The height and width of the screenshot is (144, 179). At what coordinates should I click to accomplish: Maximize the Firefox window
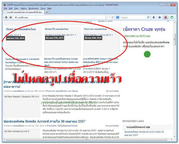click(x=167, y=5)
